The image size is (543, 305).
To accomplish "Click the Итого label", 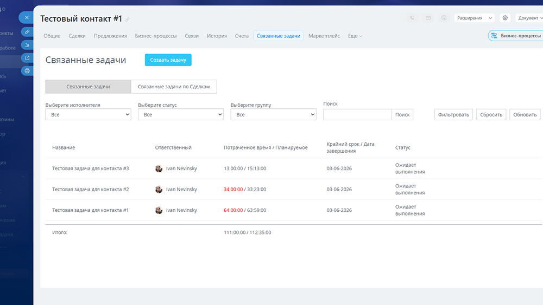I will [x=60, y=232].
